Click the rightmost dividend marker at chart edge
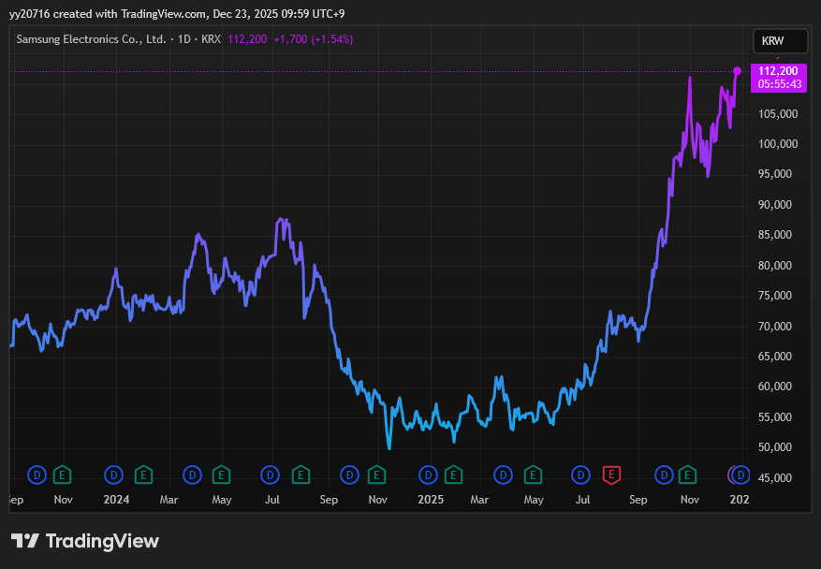Screen dimensions: 821x569 click(740, 474)
